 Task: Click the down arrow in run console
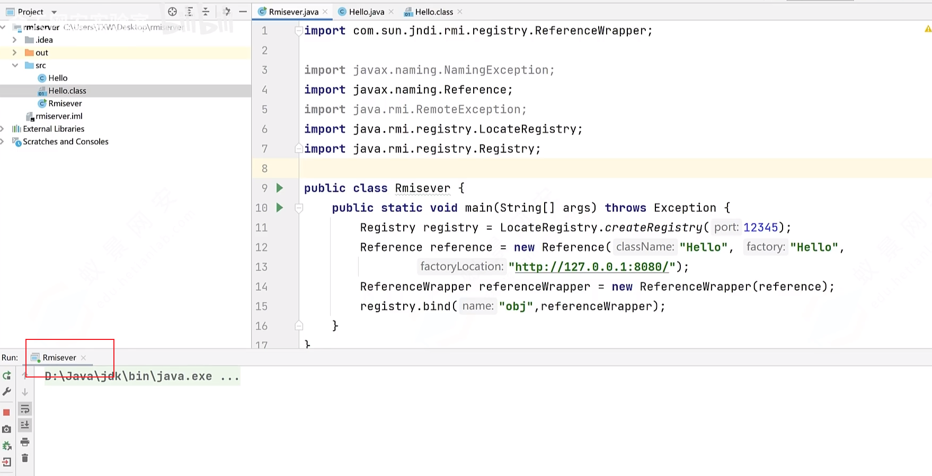[x=25, y=392]
